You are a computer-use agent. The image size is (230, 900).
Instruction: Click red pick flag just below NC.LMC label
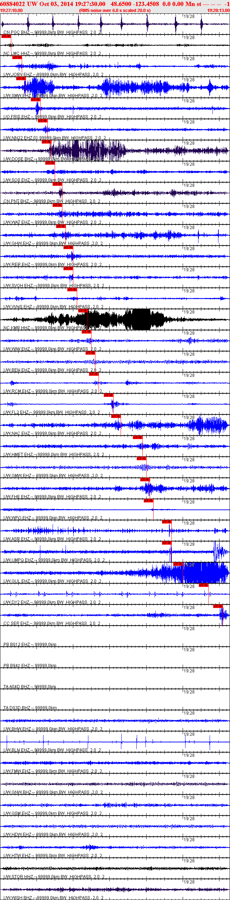click(17, 57)
